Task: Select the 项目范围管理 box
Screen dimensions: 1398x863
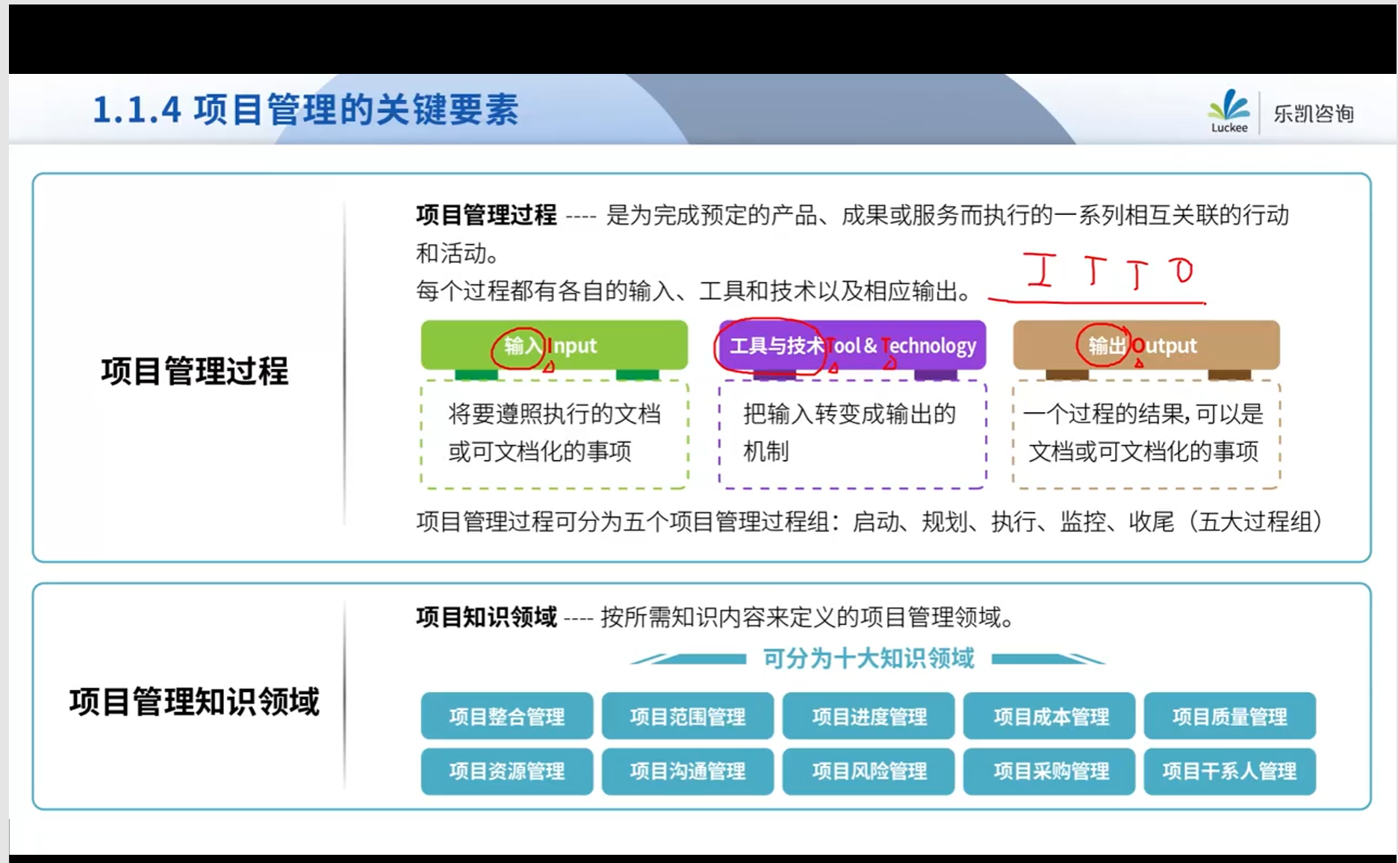Action: [687, 717]
